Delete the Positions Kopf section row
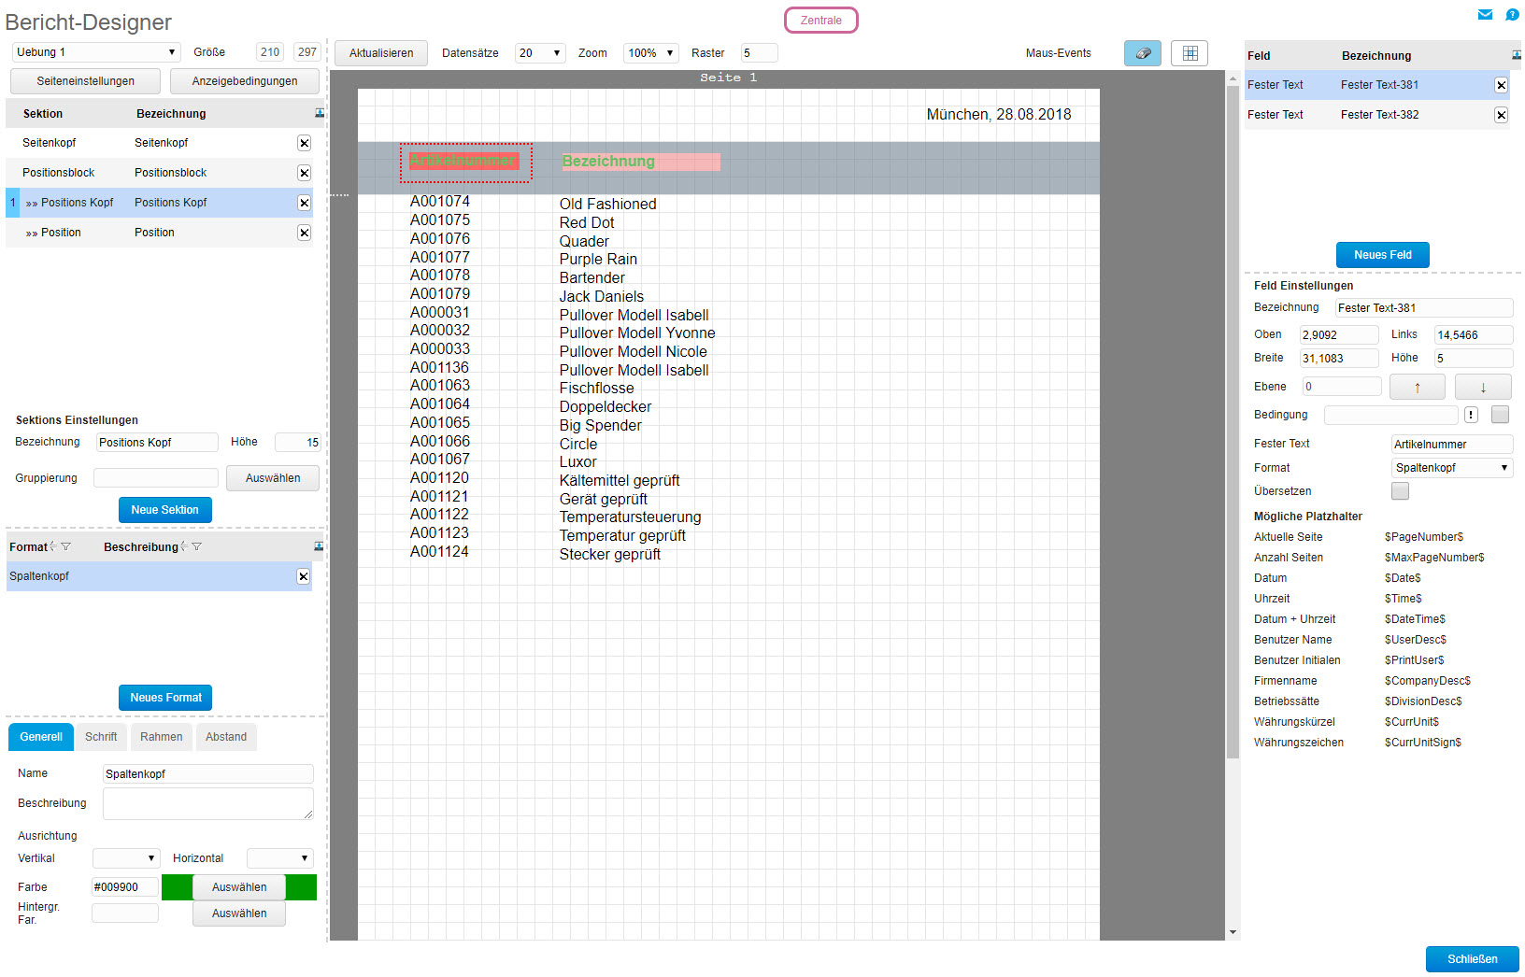 tap(304, 203)
